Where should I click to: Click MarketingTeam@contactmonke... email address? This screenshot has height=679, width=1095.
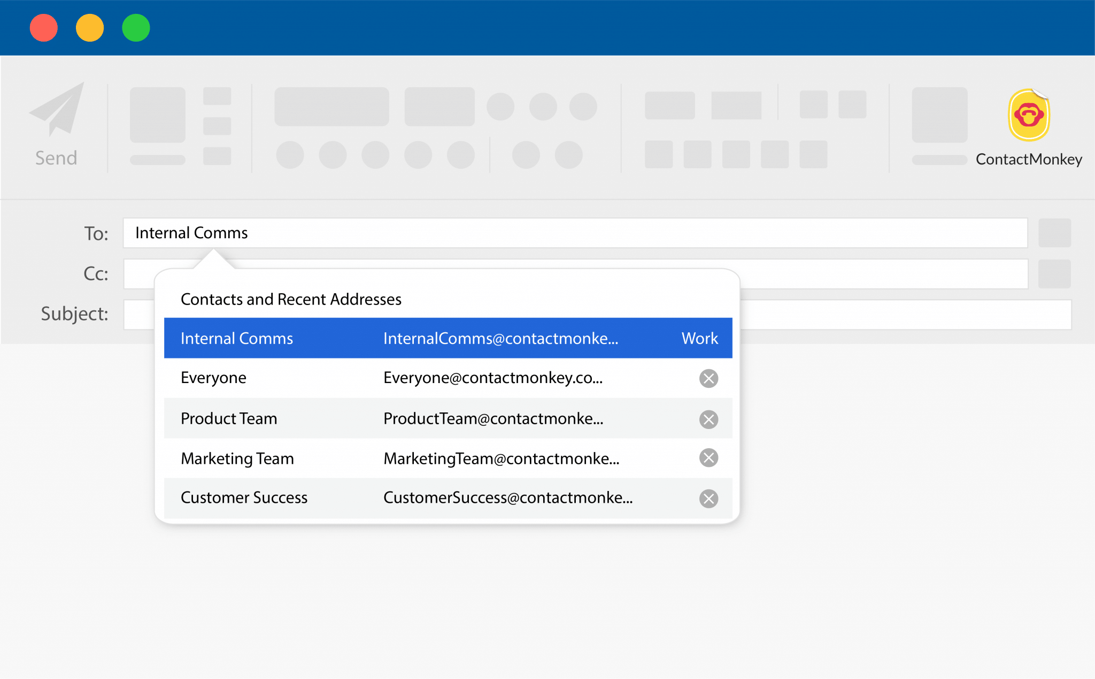pyautogui.click(x=502, y=459)
